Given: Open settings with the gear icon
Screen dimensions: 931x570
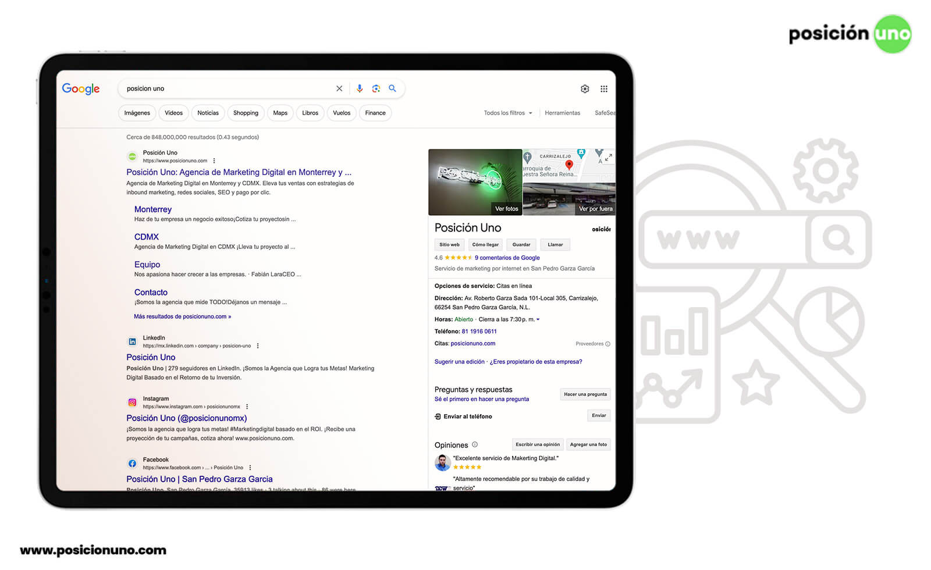Looking at the screenshot, I should pyautogui.click(x=585, y=89).
